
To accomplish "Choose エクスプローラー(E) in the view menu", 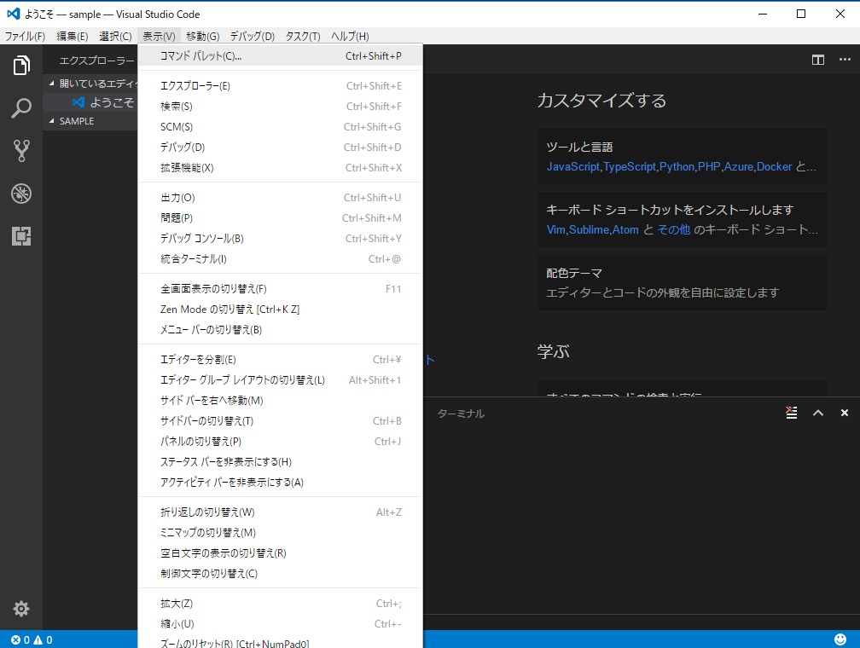I will pyautogui.click(x=280, y=86).
